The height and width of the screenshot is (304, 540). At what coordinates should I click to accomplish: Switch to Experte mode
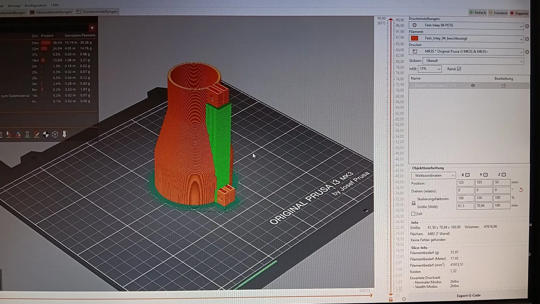(x=519, y=14)
